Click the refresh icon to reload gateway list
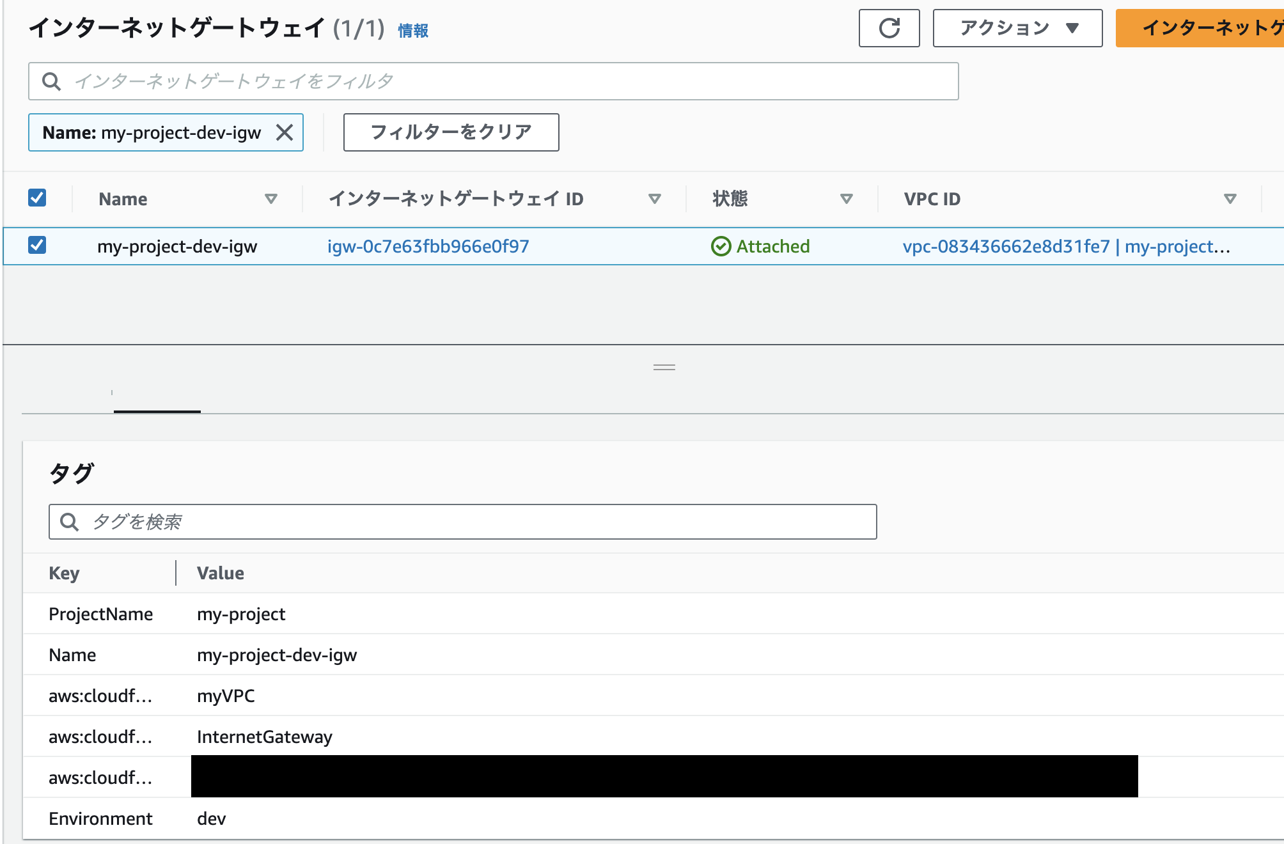The image size is (1284, 844). click(889, 28)
